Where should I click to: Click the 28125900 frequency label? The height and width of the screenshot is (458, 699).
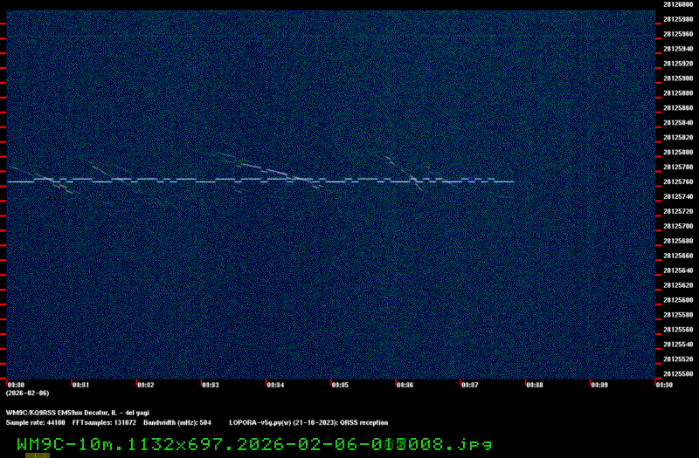678,79
